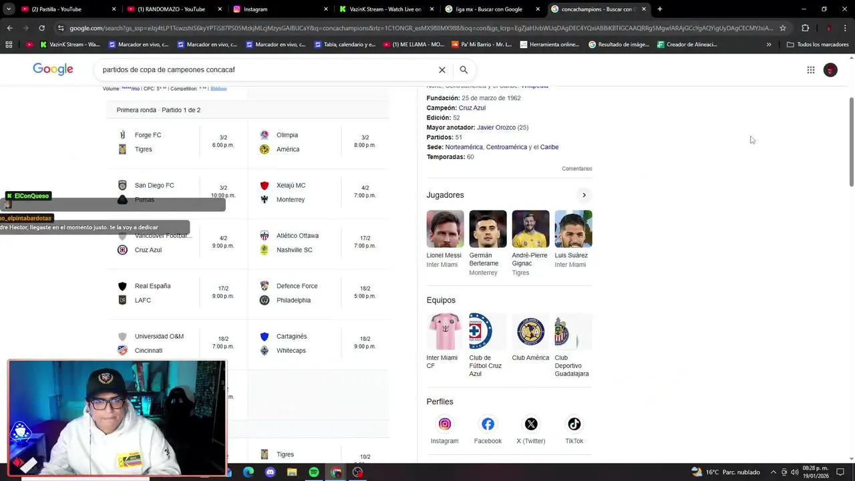The image size is (855, 481).
Task: Open Spotify from the taskbar
Action: coord(314,472)
